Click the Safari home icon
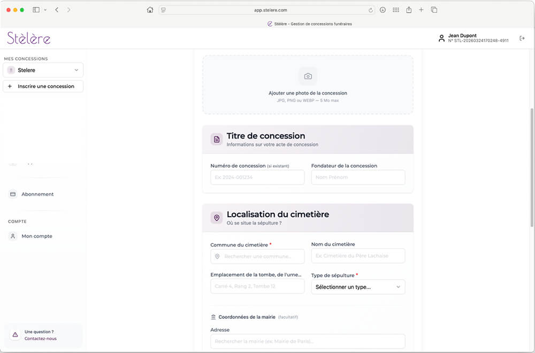The height and width of the screenshot is (353, 535). (150, 10)
